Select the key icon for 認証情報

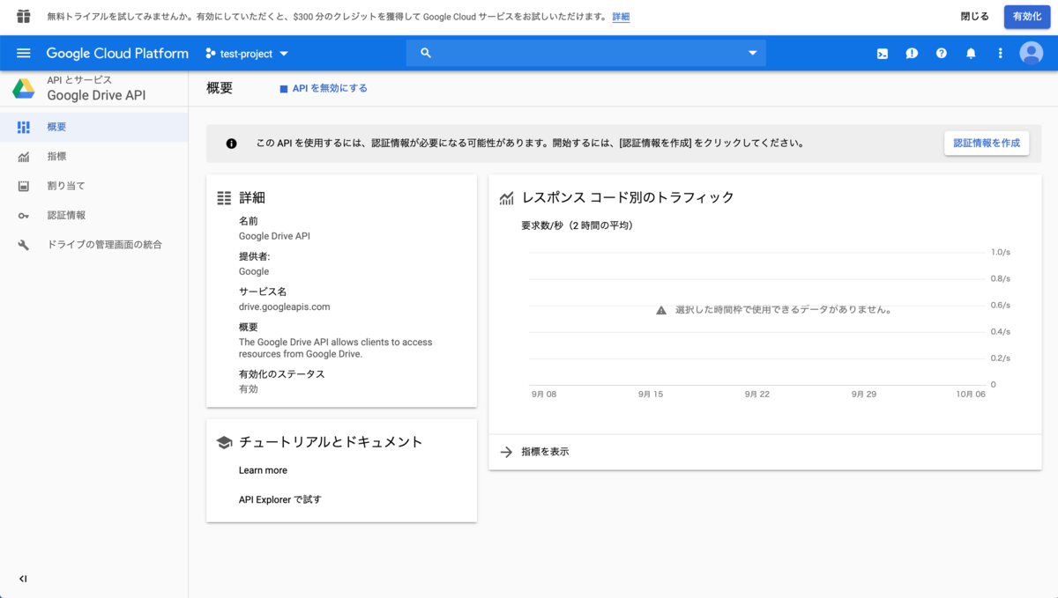[x=23, y=215]
